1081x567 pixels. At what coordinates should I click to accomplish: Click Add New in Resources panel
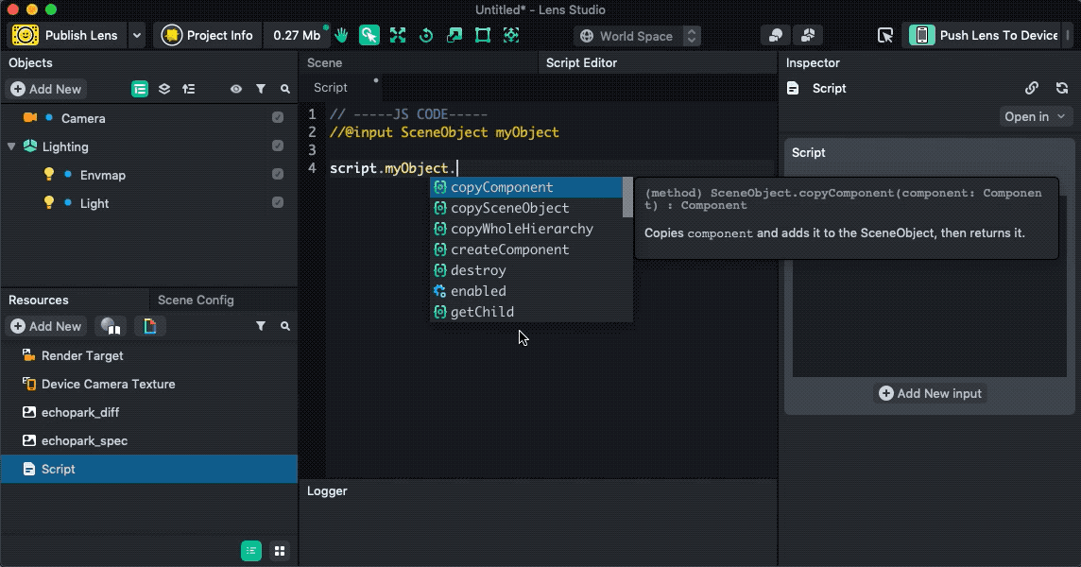[x=46, y=326]
